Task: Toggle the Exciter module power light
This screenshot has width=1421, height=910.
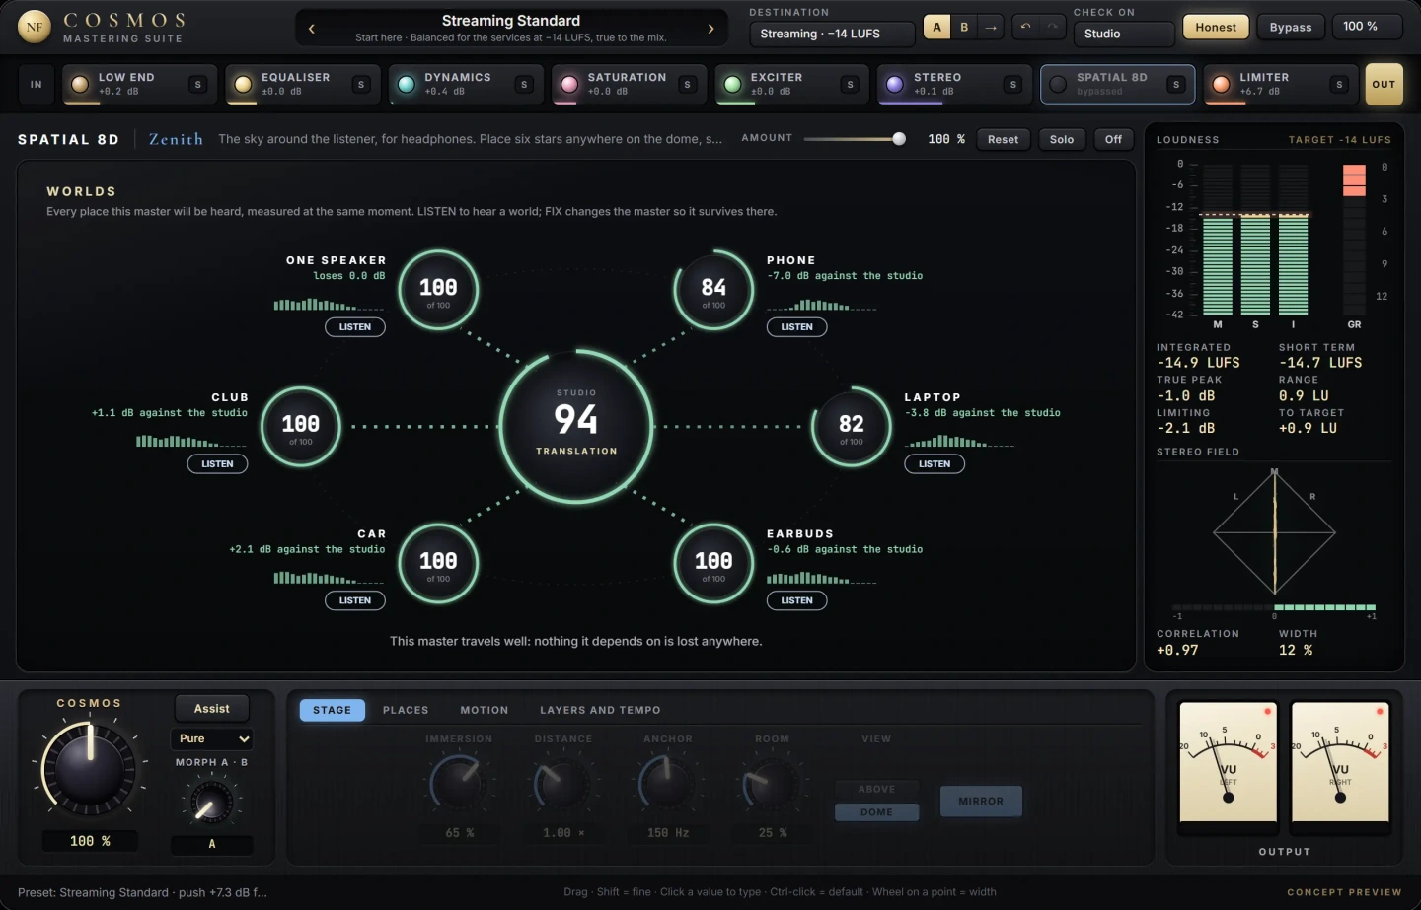Action: point(732,85)
